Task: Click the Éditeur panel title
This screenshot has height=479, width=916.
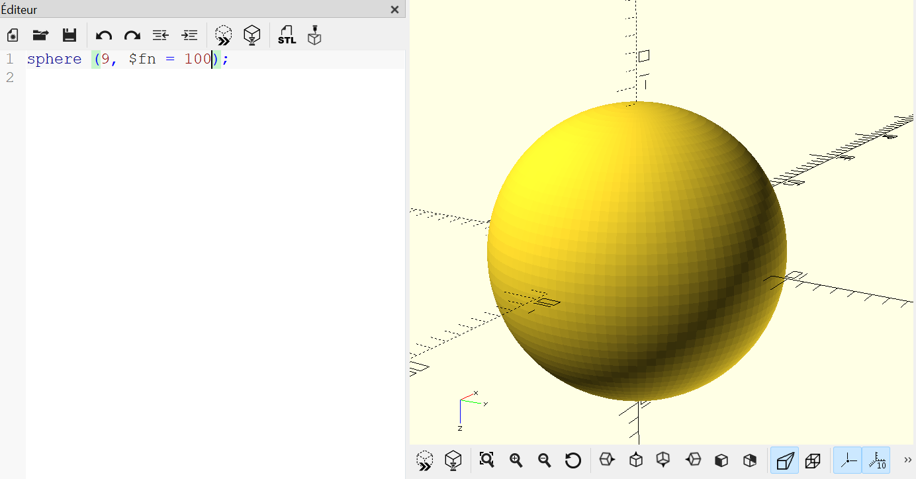Action: click(19, 9)
